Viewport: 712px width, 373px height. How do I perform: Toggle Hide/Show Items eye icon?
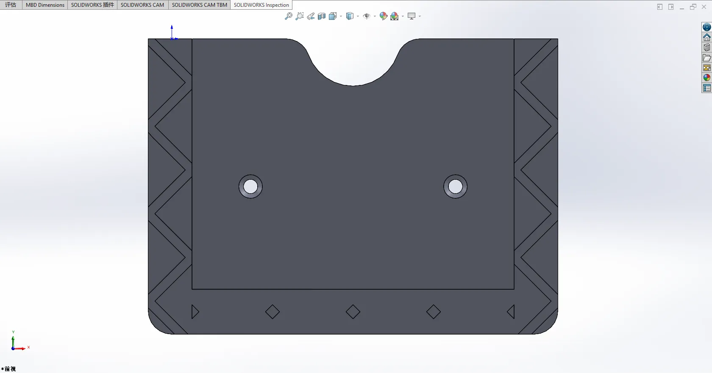tap(367, 16)
